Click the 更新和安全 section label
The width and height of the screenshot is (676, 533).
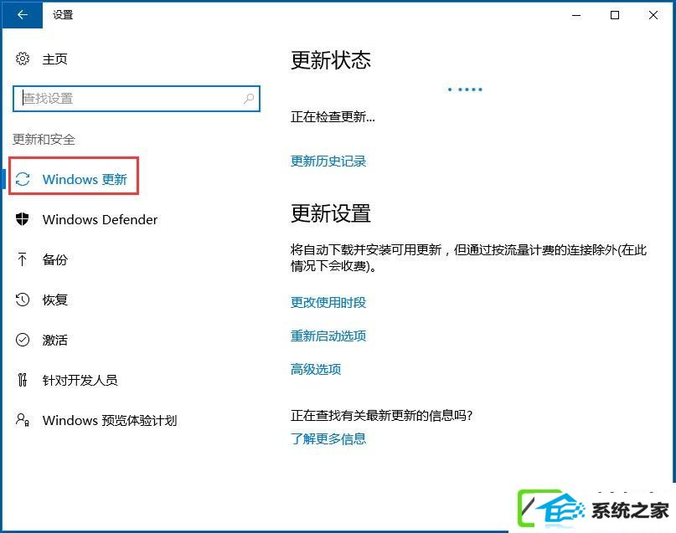pyautogui.click(x=44, y=140)
